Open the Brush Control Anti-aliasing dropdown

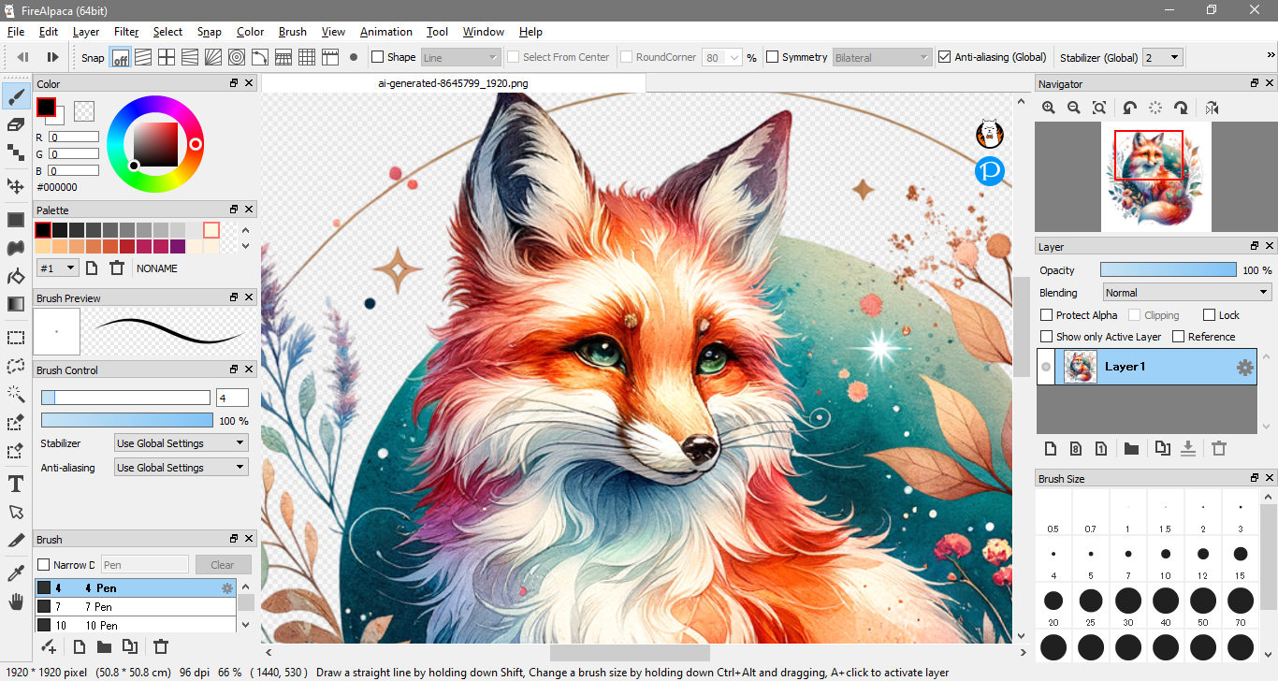[x=182, y=468]
